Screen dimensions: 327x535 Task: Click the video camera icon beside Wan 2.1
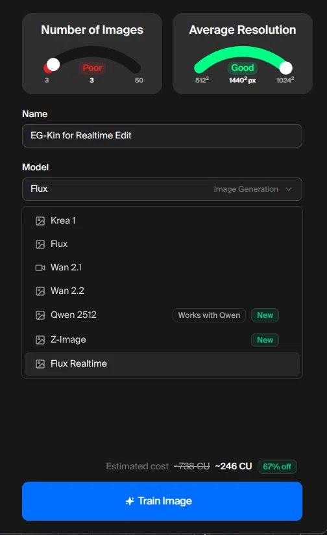[40, 268]
